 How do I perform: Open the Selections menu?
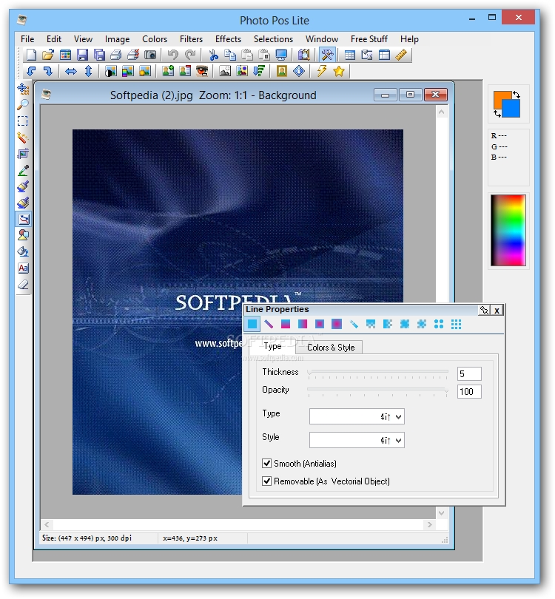click(273, 39)
